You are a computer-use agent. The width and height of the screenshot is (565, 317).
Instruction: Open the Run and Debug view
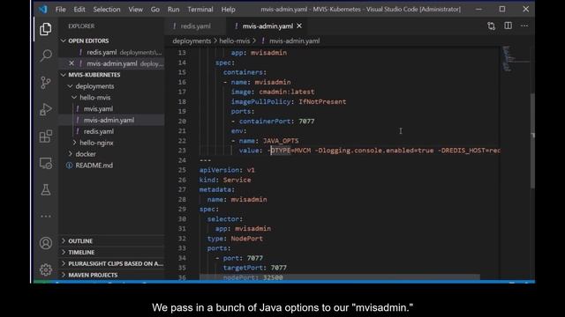pos(45,109)
